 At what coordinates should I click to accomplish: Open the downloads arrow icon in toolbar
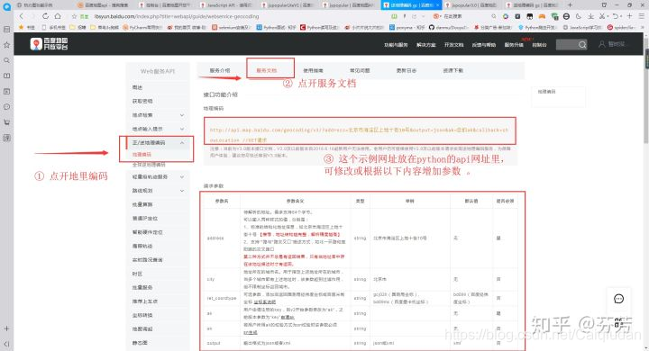pos(590,16)
